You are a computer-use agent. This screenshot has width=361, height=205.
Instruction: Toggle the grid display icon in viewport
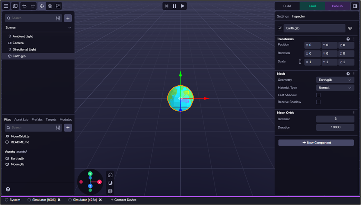click(110, 191)
